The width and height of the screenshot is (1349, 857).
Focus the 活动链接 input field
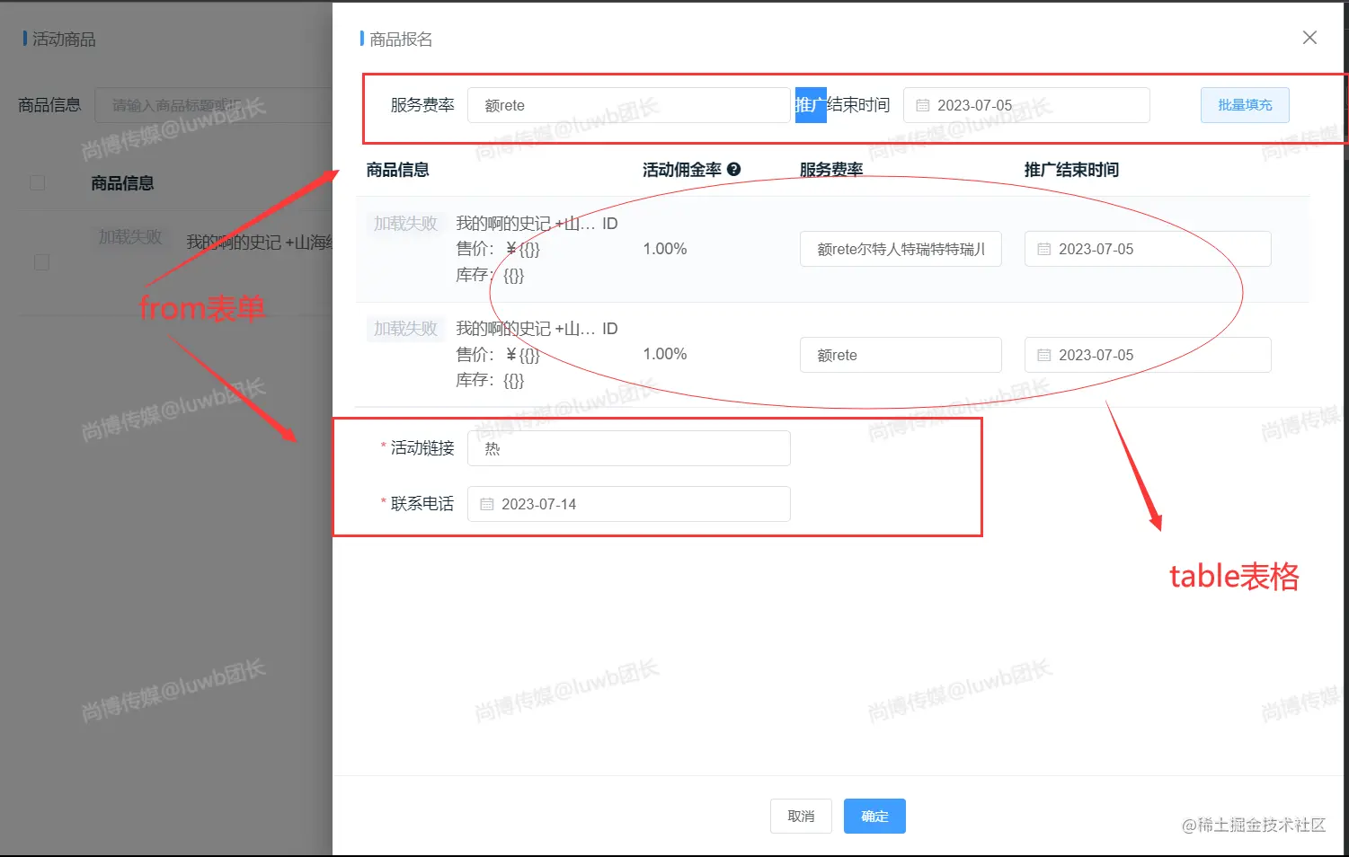pyautogui.click(x=628, y=449)
